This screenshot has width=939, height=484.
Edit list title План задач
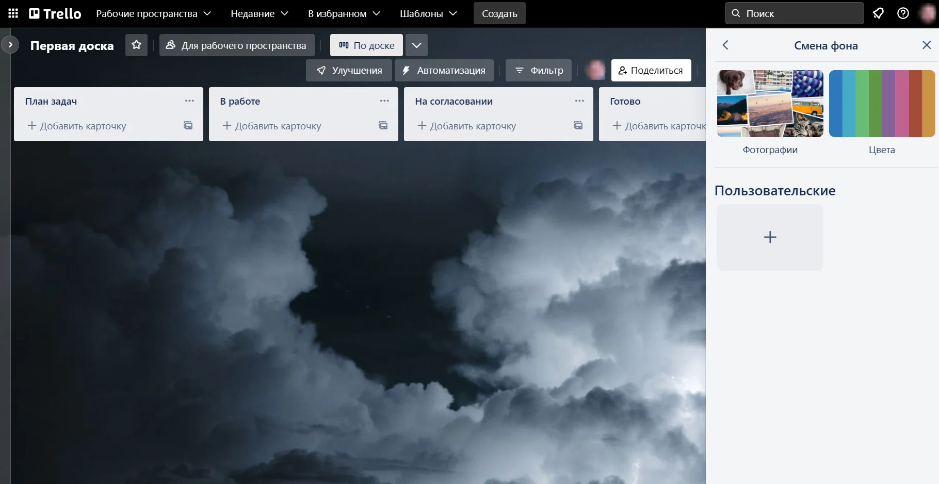(51, 102)
